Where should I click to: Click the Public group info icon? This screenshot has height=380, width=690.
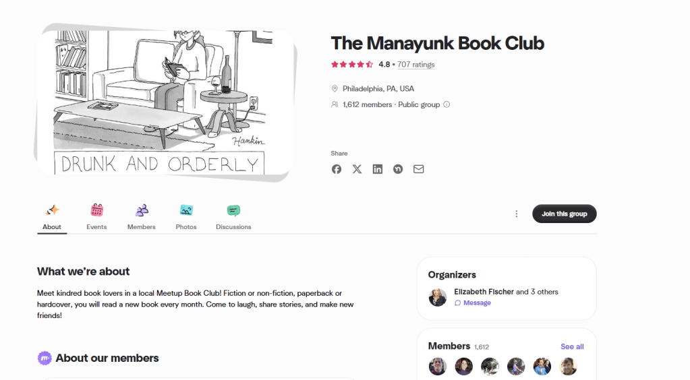[x=447, y=104]
